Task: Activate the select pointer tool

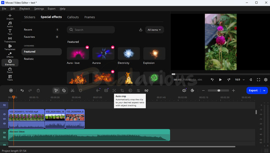Action: [56, 91]
